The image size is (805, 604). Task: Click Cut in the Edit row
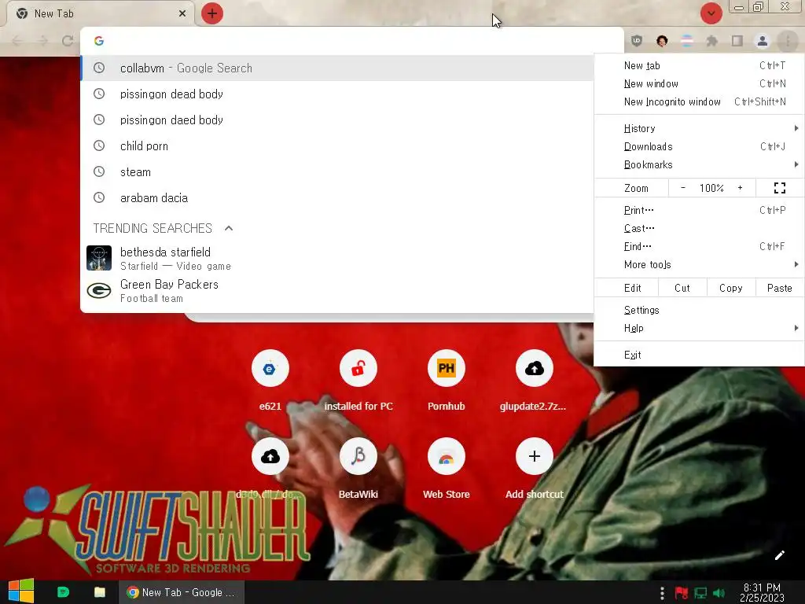pyautogui.click(x=682, y=288)
